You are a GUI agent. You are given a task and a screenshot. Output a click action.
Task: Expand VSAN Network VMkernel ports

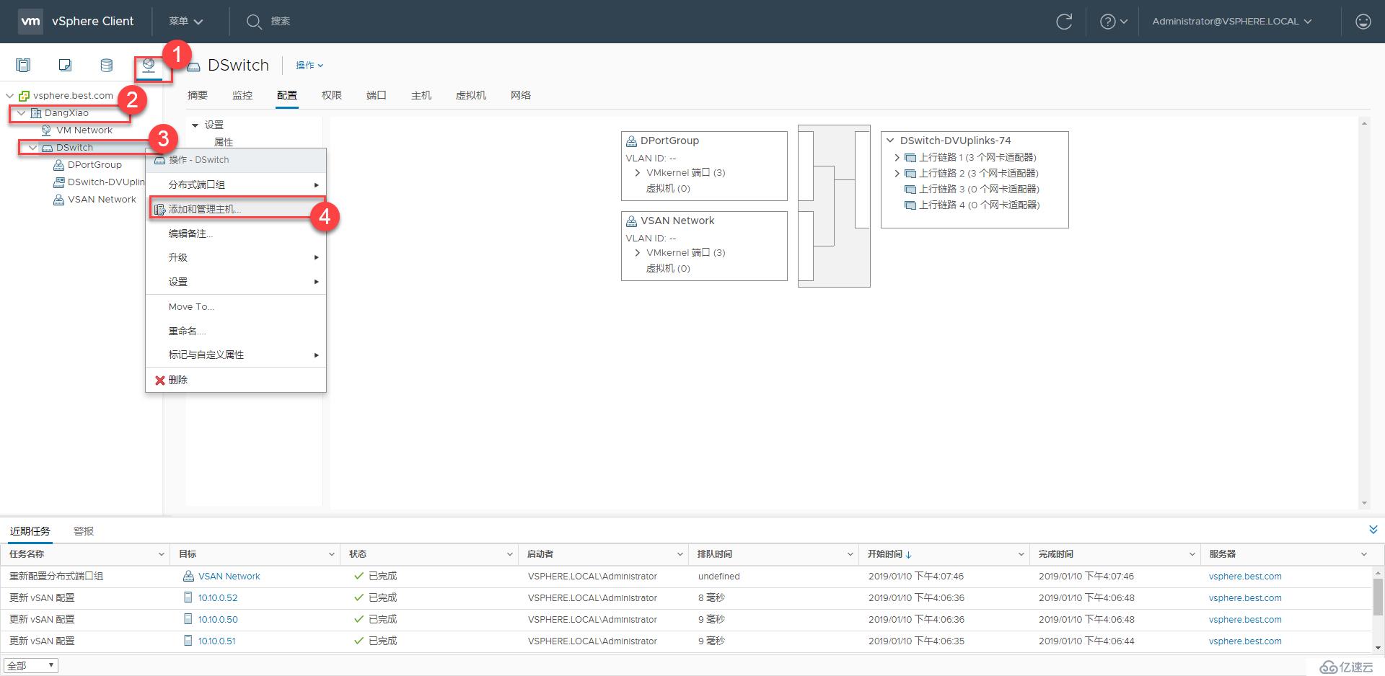[637, 253]
